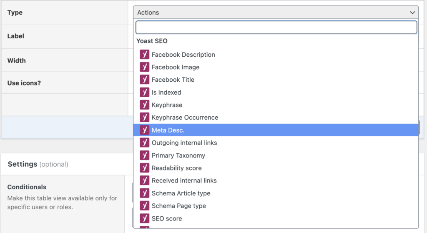The height and width of the screenshot is (233, 427).
Task: Click the Yoast icon beside Facebook Image
Action: tap(144, 67)
